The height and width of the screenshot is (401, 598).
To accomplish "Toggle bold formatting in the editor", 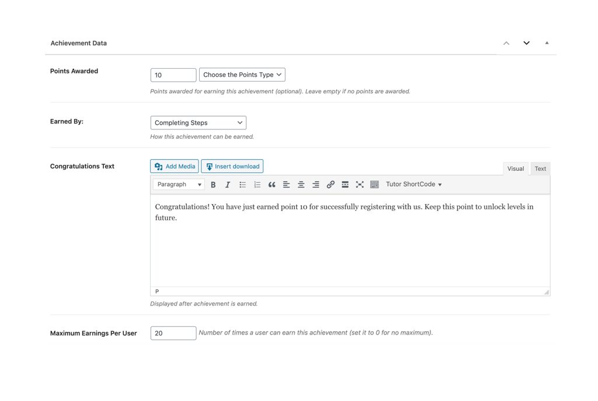I will coord(213,184).
